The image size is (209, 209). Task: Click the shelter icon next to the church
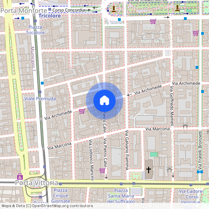[x=170, y=169]
